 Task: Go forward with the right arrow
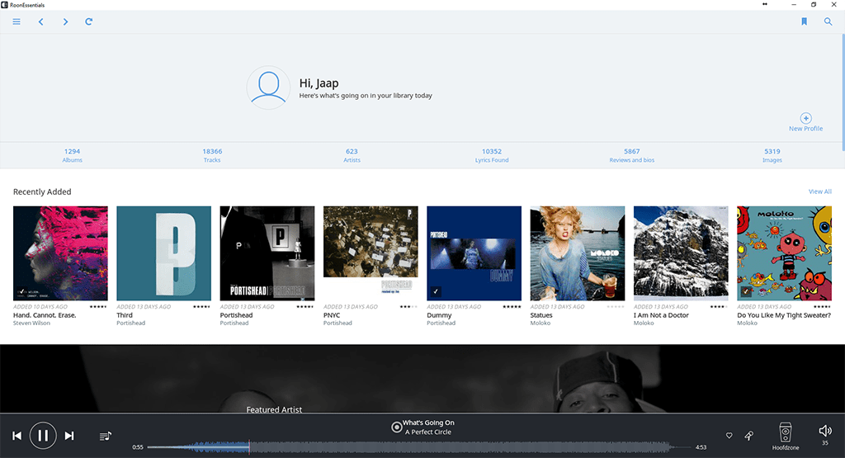click(x=65, y=21)
